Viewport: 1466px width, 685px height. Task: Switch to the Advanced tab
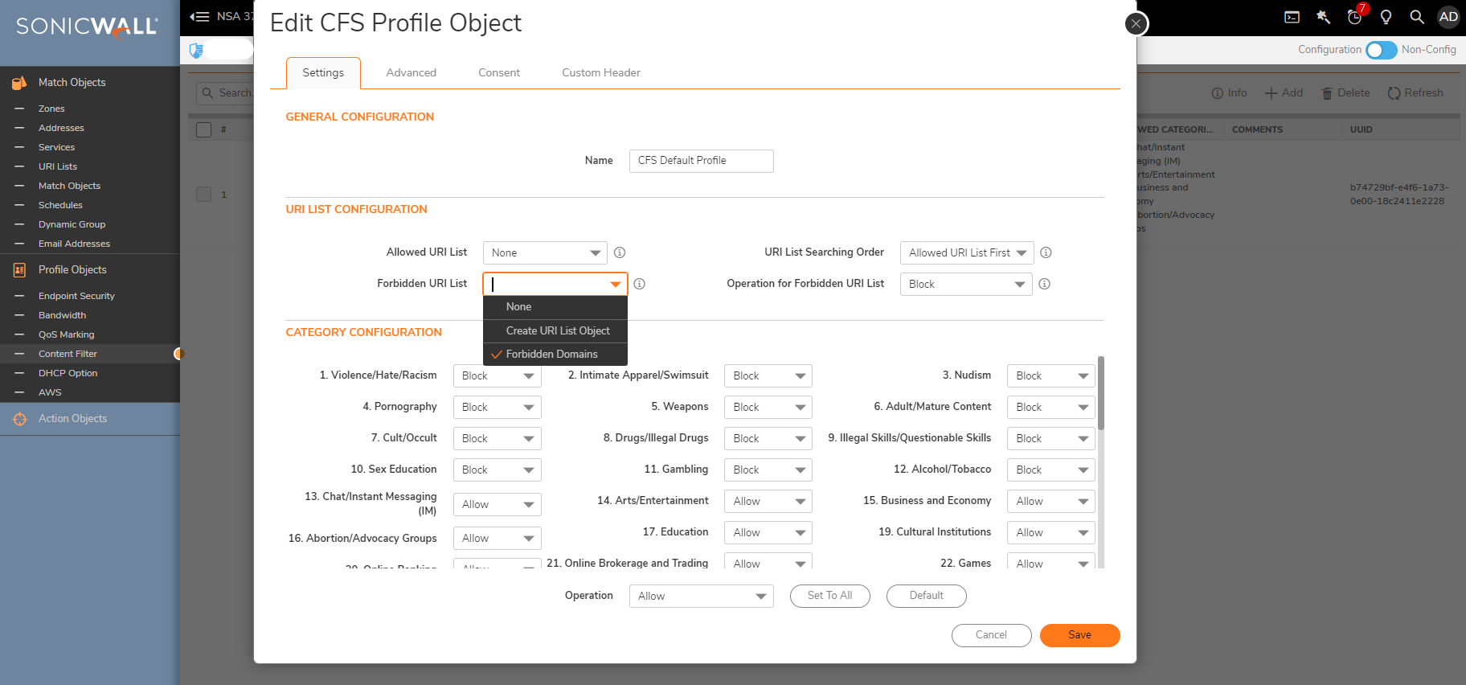(x=411, y=72)
